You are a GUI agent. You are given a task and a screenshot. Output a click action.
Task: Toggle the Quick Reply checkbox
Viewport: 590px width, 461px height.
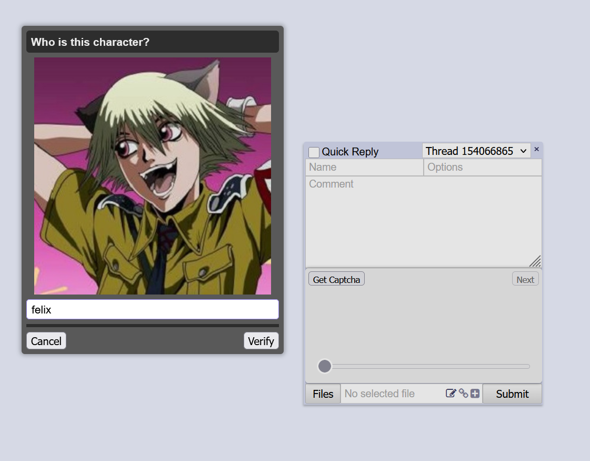click(314, 152)
